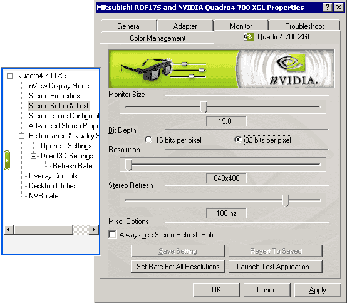347x303 pixels.
Task: Click Set Rate For All Resolutions
Action: (x=178, y=267)
